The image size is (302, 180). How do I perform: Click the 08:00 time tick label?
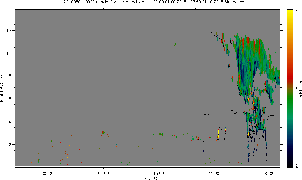pos(104,173)
